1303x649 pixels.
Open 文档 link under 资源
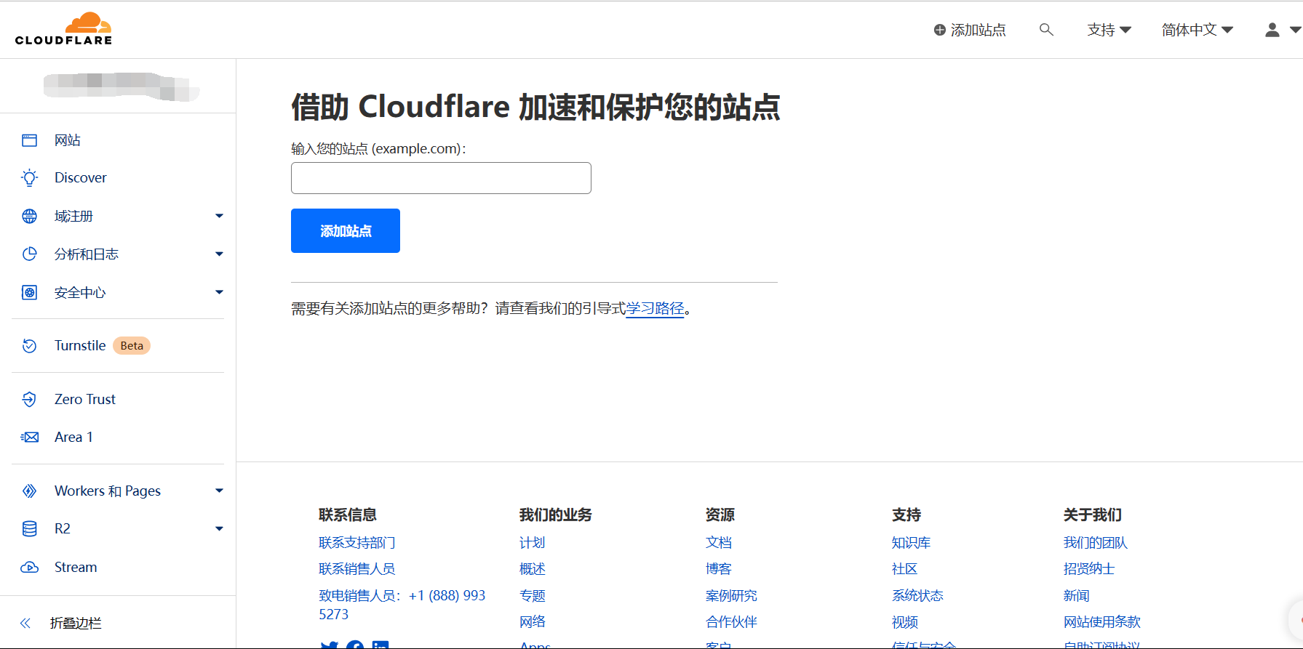click(719, 543)
